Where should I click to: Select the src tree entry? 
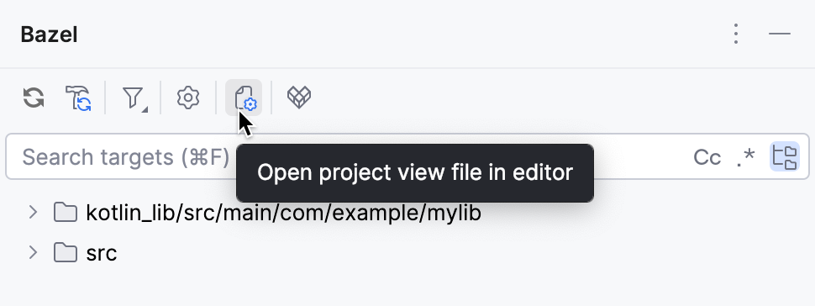[x=102, y=253]
